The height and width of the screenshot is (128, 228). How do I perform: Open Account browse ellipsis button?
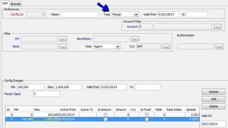click(217, 27)
